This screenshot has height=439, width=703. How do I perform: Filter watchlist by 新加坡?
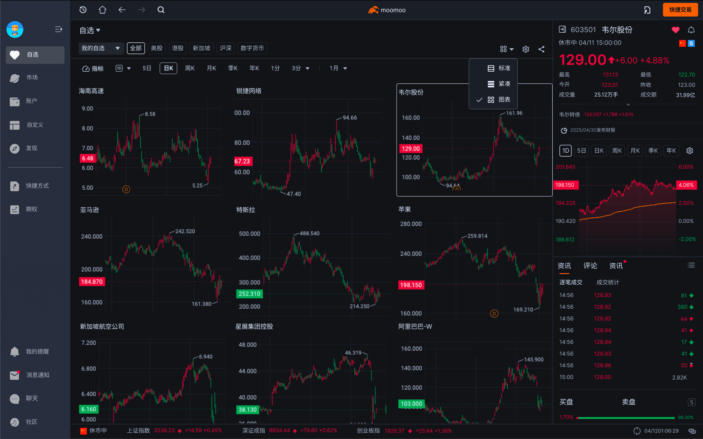tap(201, 48)
